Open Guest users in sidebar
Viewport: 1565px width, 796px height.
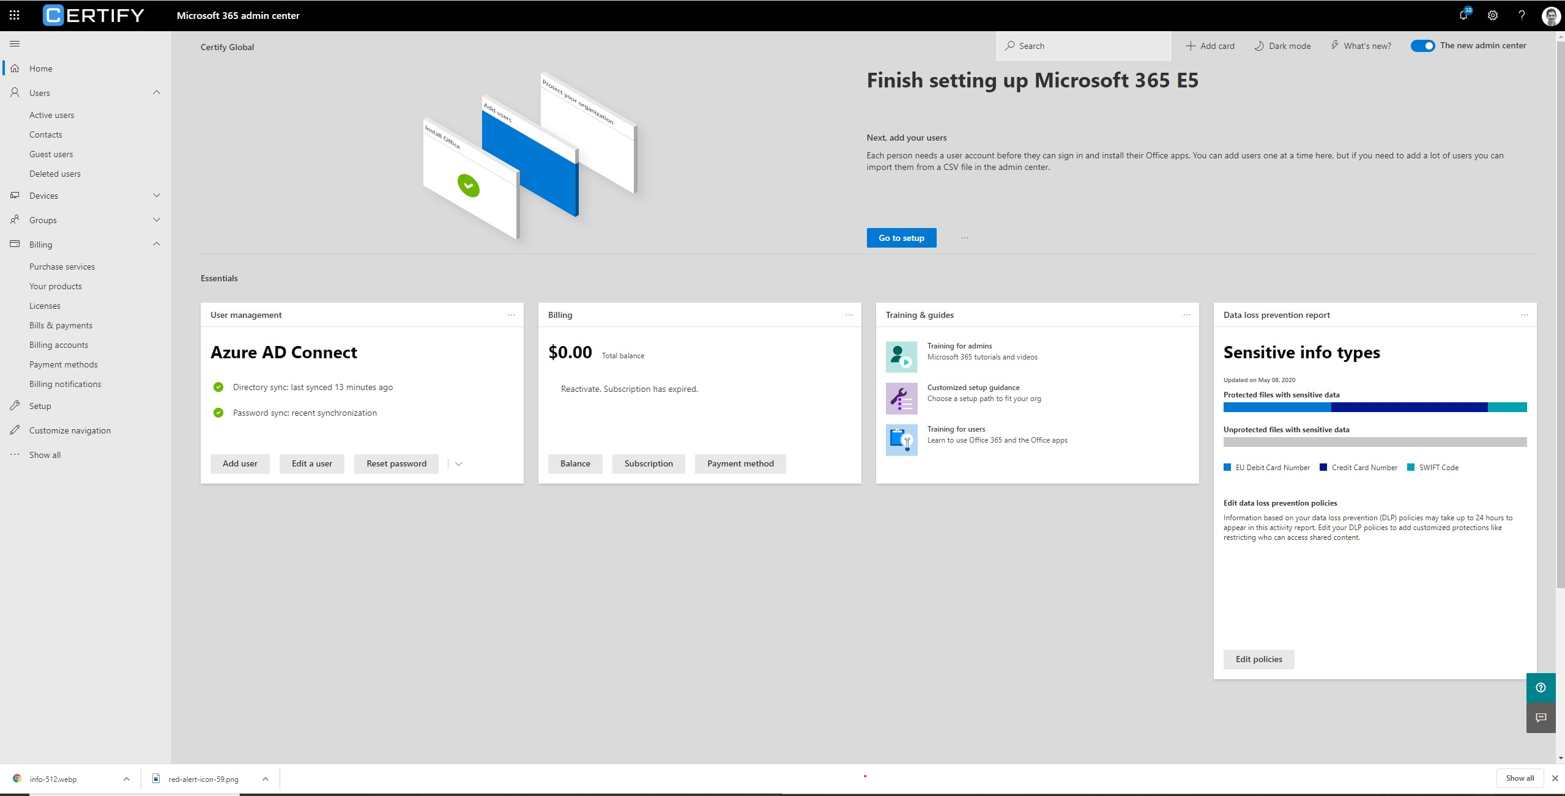[51, 154]
